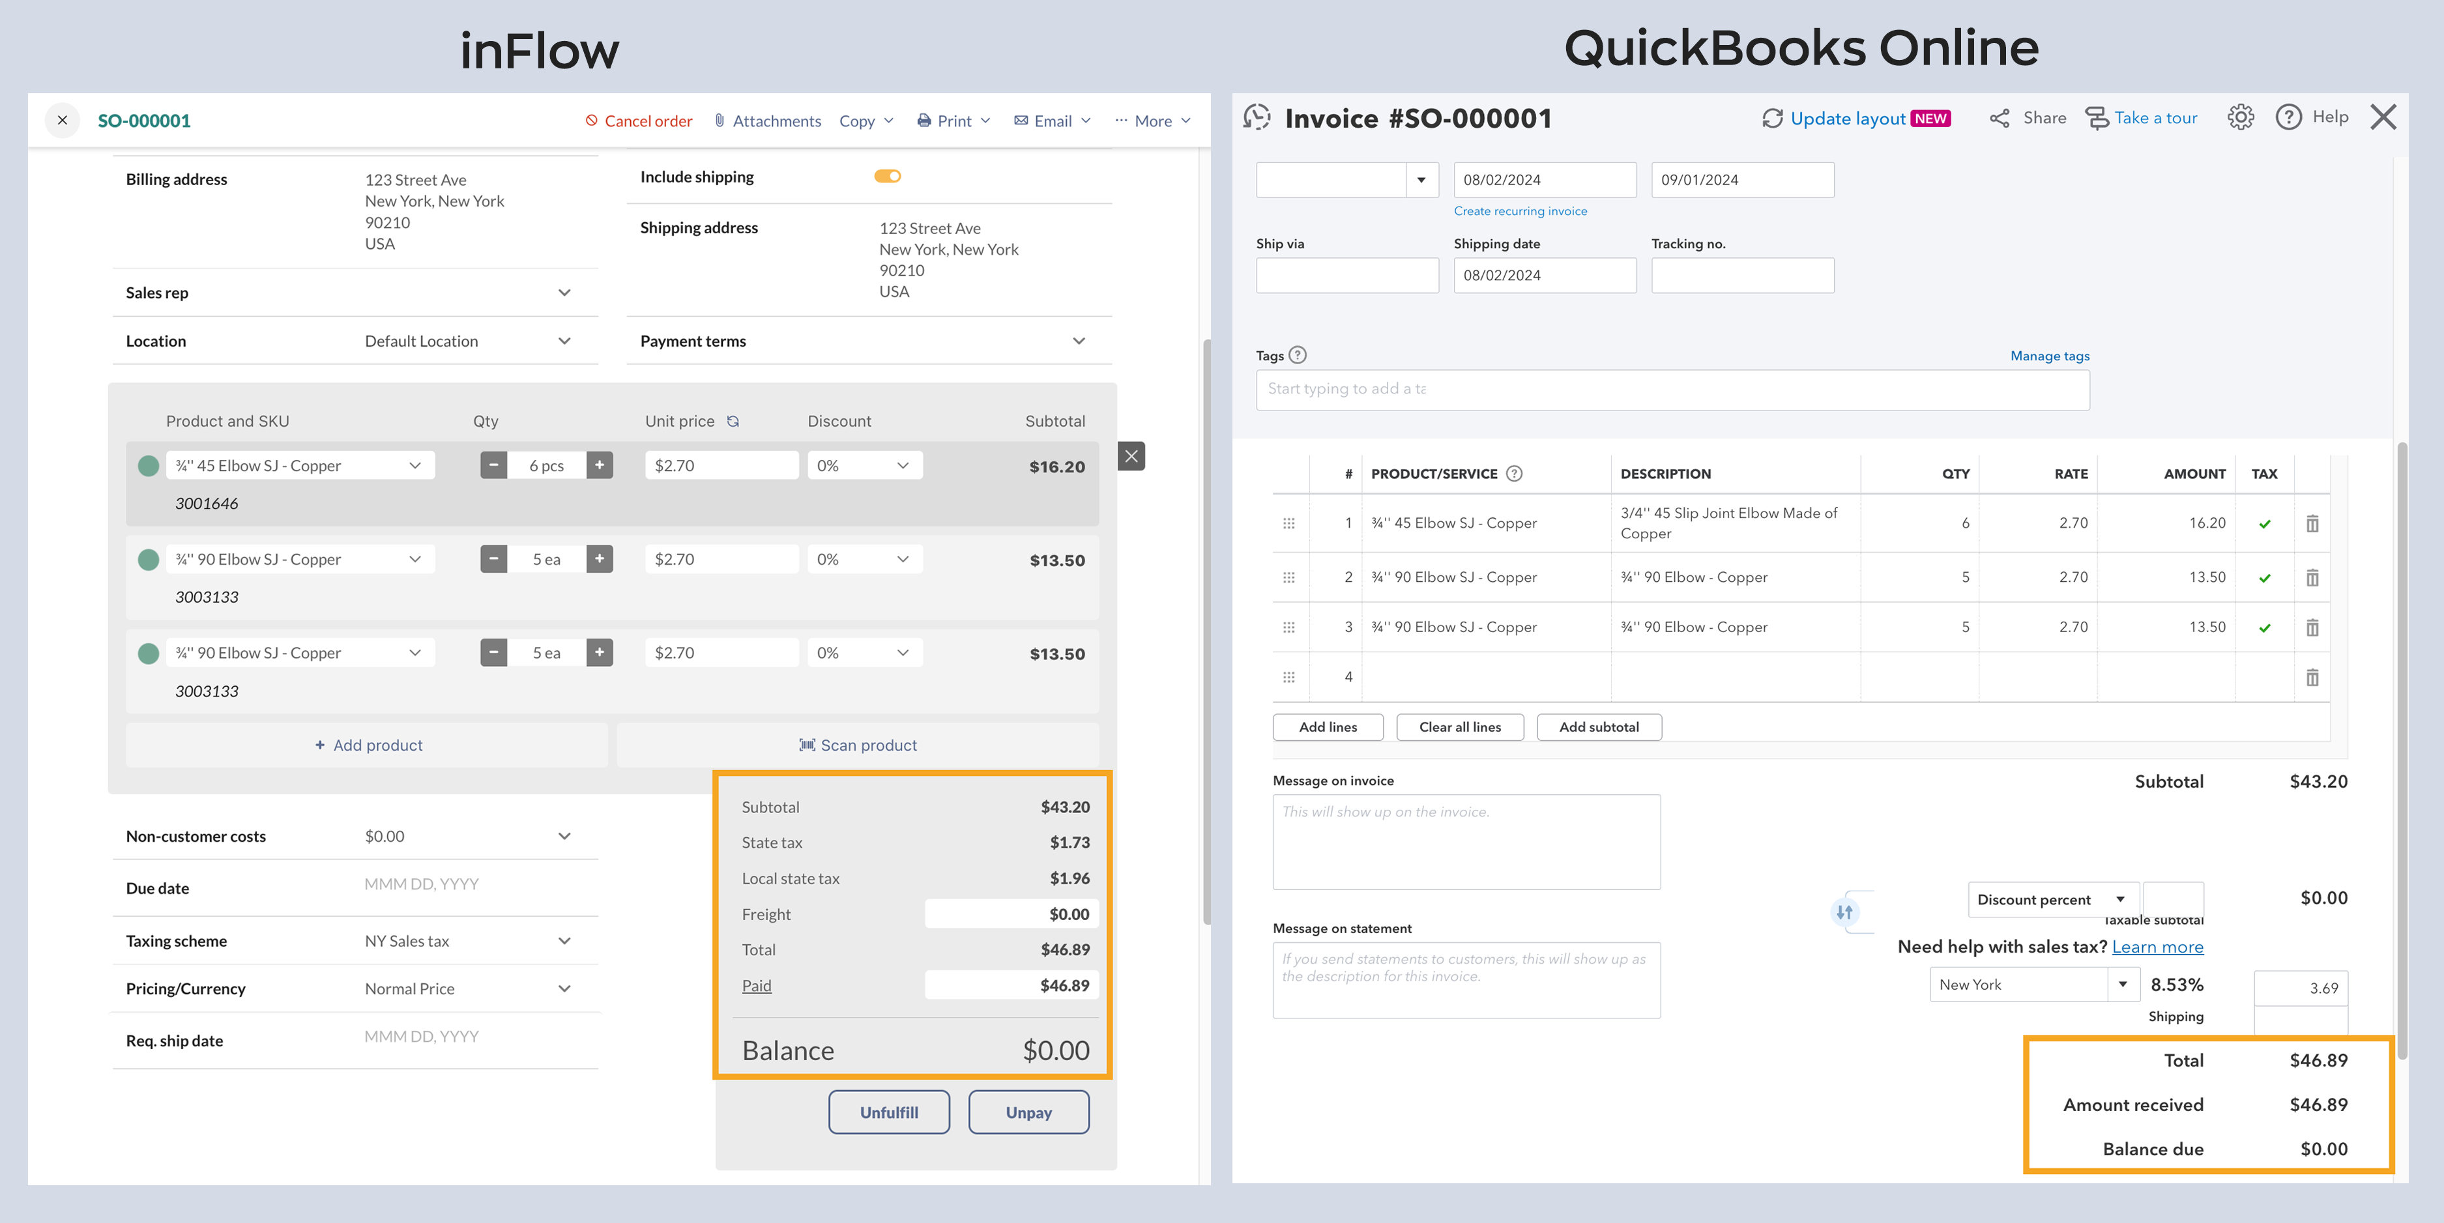Click the Attachments paperclip icon
This screenshot has height=1223, width=2444.
(719, 121)
